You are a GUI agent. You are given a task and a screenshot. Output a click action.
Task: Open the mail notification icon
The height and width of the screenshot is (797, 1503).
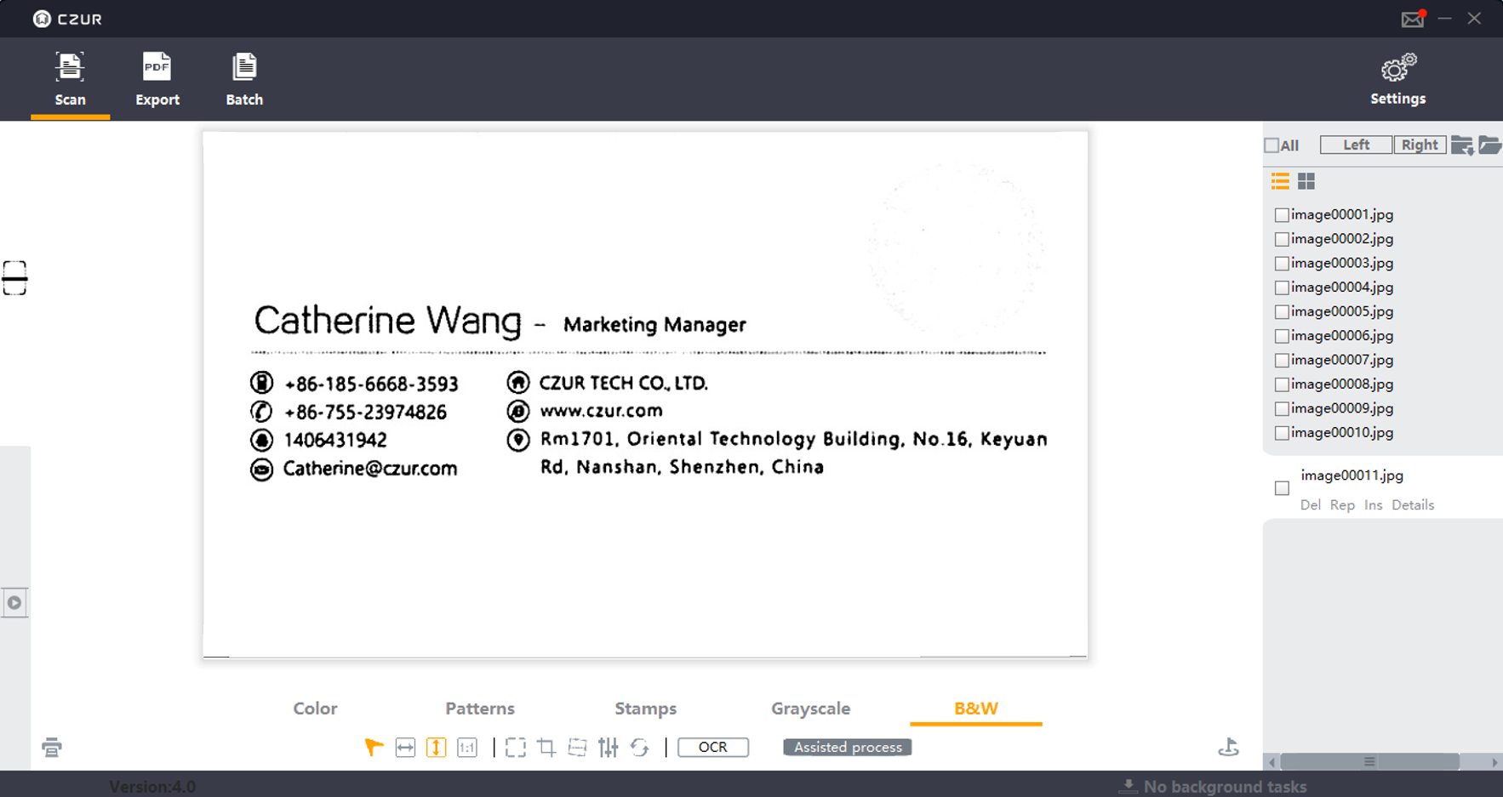[x=1414, y=18]
